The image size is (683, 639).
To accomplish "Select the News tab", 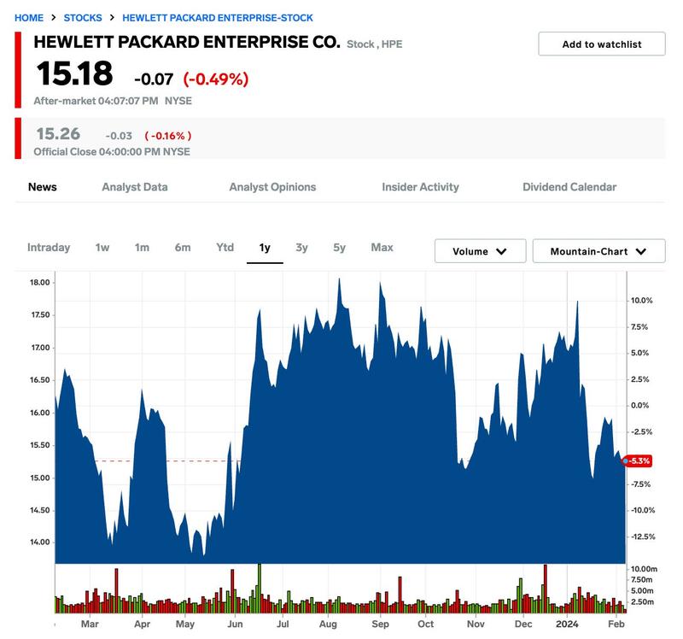I will pos(42,187).
